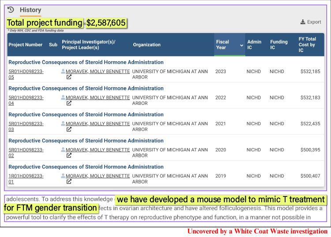Click external link icon in 2019 row
Image resolution: width=331 pixels, height=237 pixels.
[x=69, y=181]
